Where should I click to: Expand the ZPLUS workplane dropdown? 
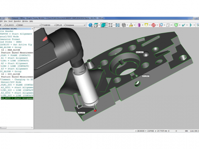coord(61,25)
